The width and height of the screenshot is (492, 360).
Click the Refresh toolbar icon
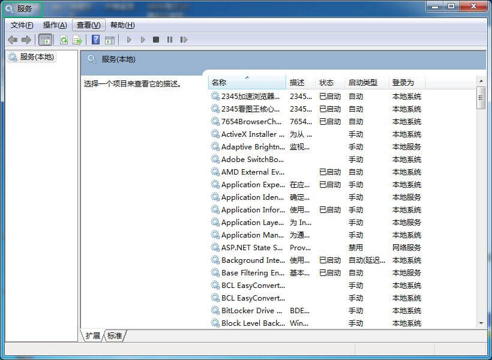click(x=64, y=40)
